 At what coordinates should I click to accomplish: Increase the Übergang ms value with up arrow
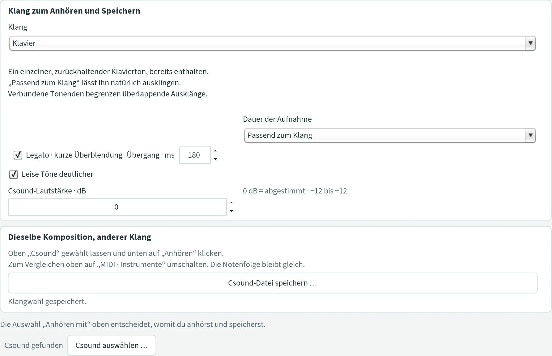click(215, 151)
